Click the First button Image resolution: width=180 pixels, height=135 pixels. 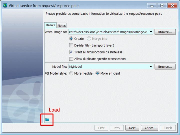[101, 128]
